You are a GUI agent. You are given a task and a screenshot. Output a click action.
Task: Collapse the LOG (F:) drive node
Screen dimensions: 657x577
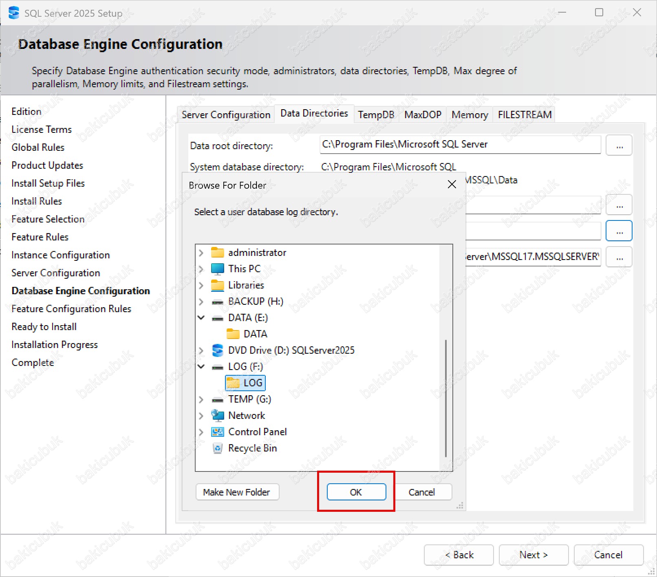pos(201,367)
